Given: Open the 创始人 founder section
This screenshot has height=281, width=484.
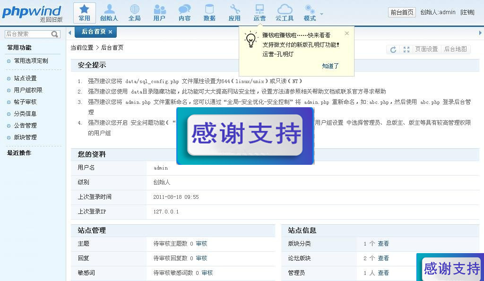Looking at the screenshot, I should [109, 13].
